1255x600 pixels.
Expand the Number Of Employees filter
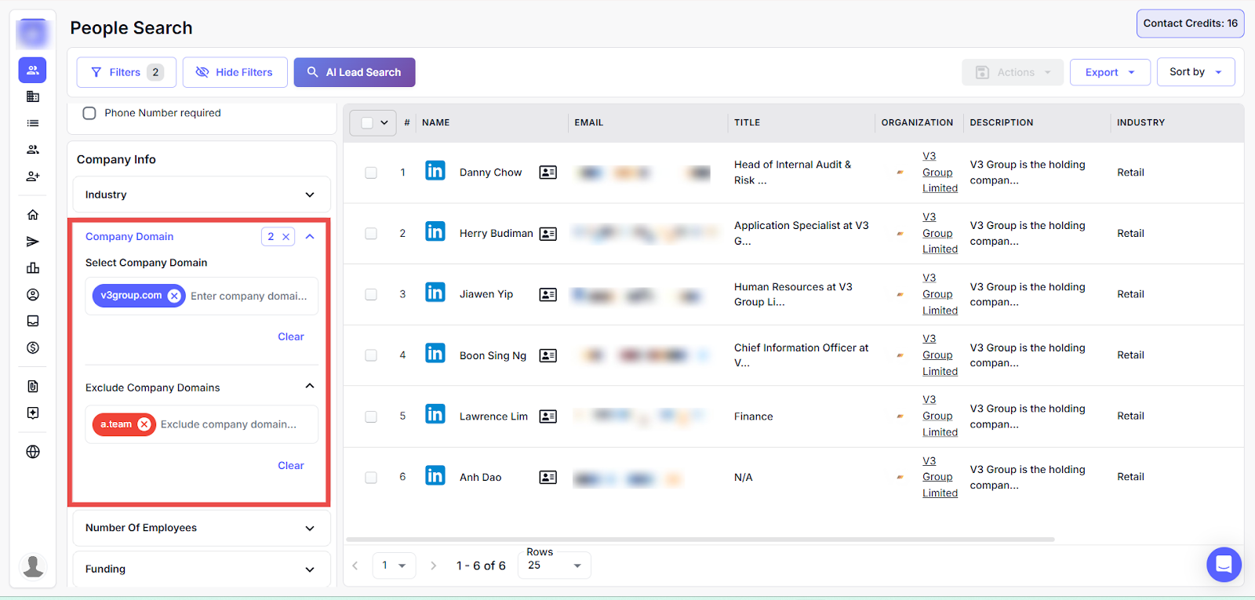(x=202, y=528)
